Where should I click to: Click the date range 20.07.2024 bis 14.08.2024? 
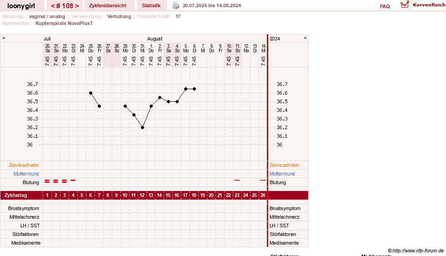click(211, 5)
